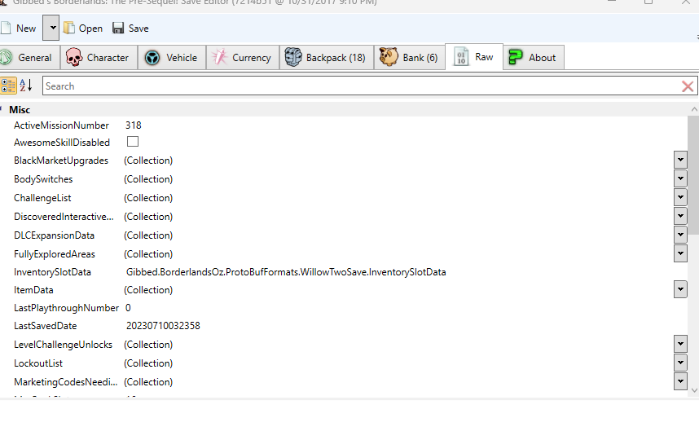Select the LastSavedDate value 20230710032358
Image resolution: width=699 pixels, height=431 pixels.
[x=163, y=326]
